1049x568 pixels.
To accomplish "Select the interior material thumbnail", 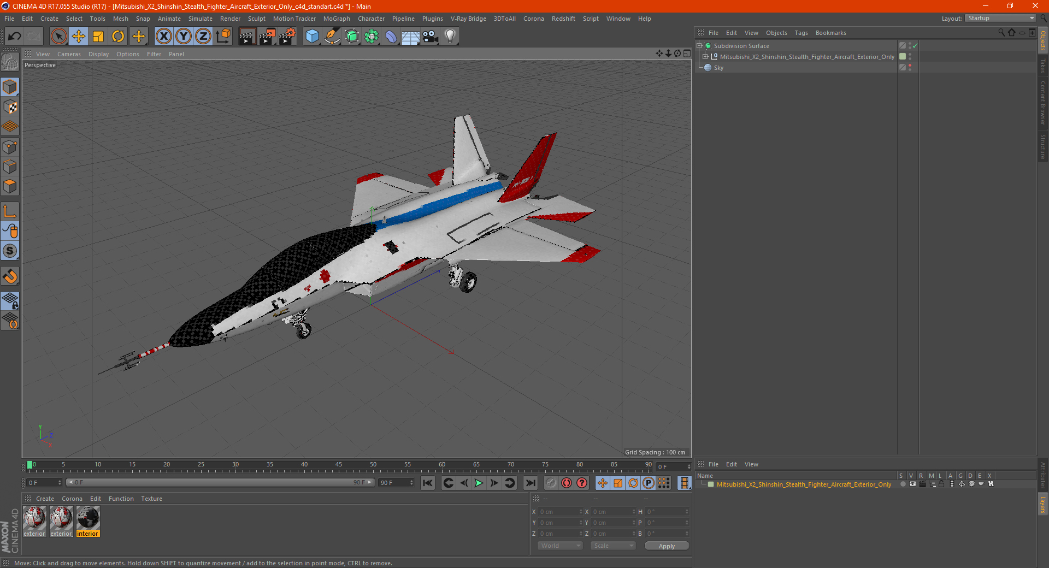I will 87,522.
